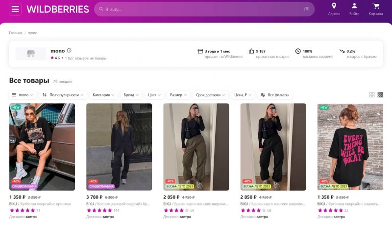This screenshot has width=392, height=225.
Task: Expand the Бренд filter dropdown
Action: [131, 95]
